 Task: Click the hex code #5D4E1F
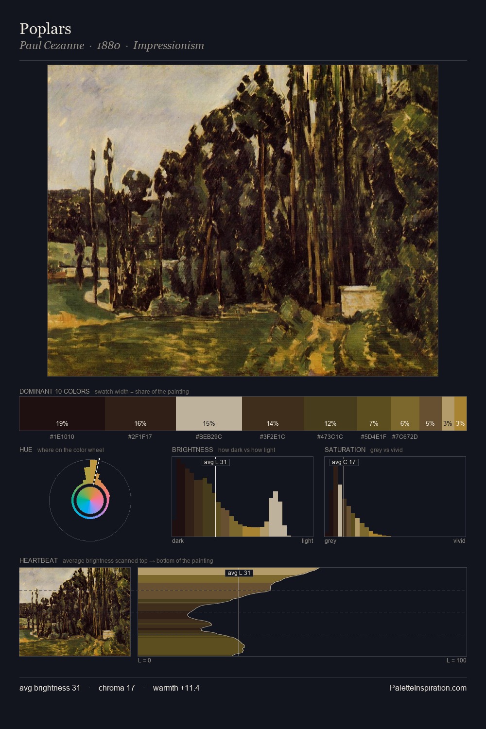click(373, 437)
